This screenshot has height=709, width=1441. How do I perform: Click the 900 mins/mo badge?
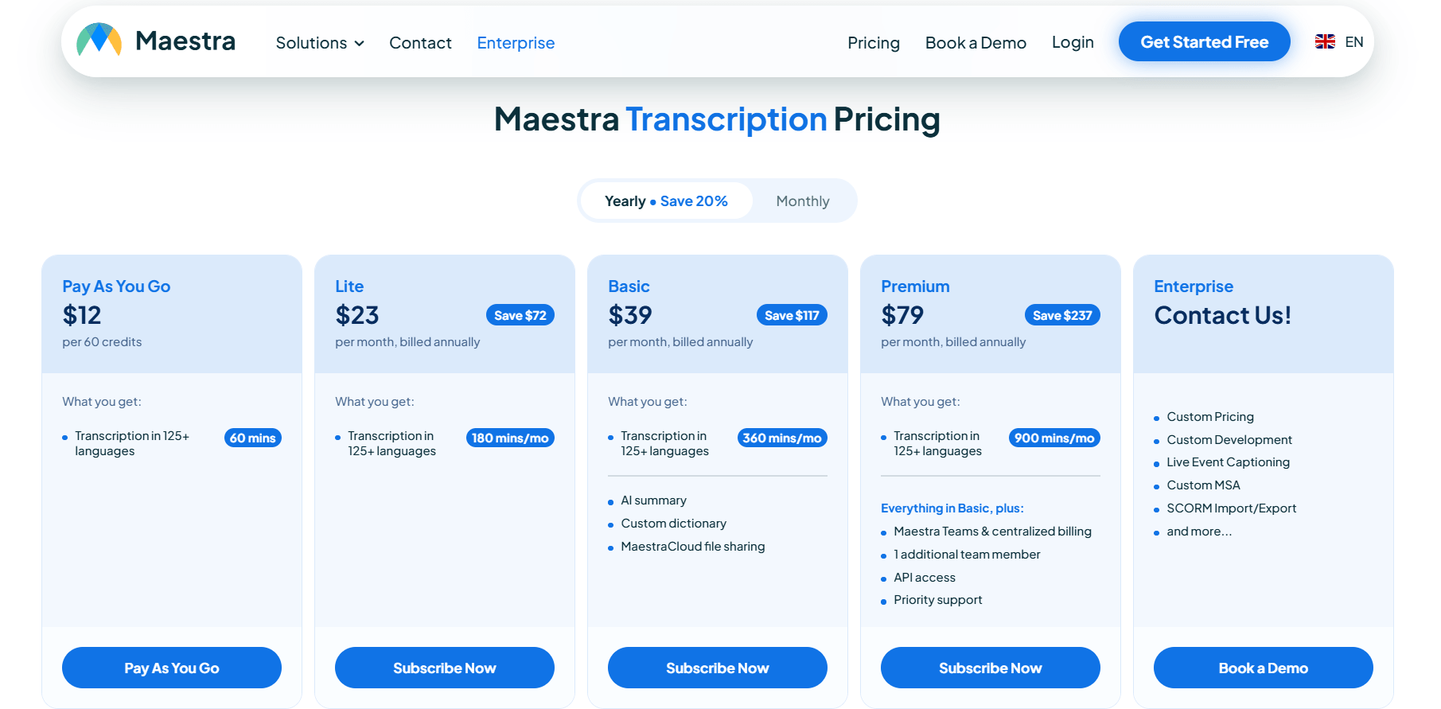[1054, 438]
